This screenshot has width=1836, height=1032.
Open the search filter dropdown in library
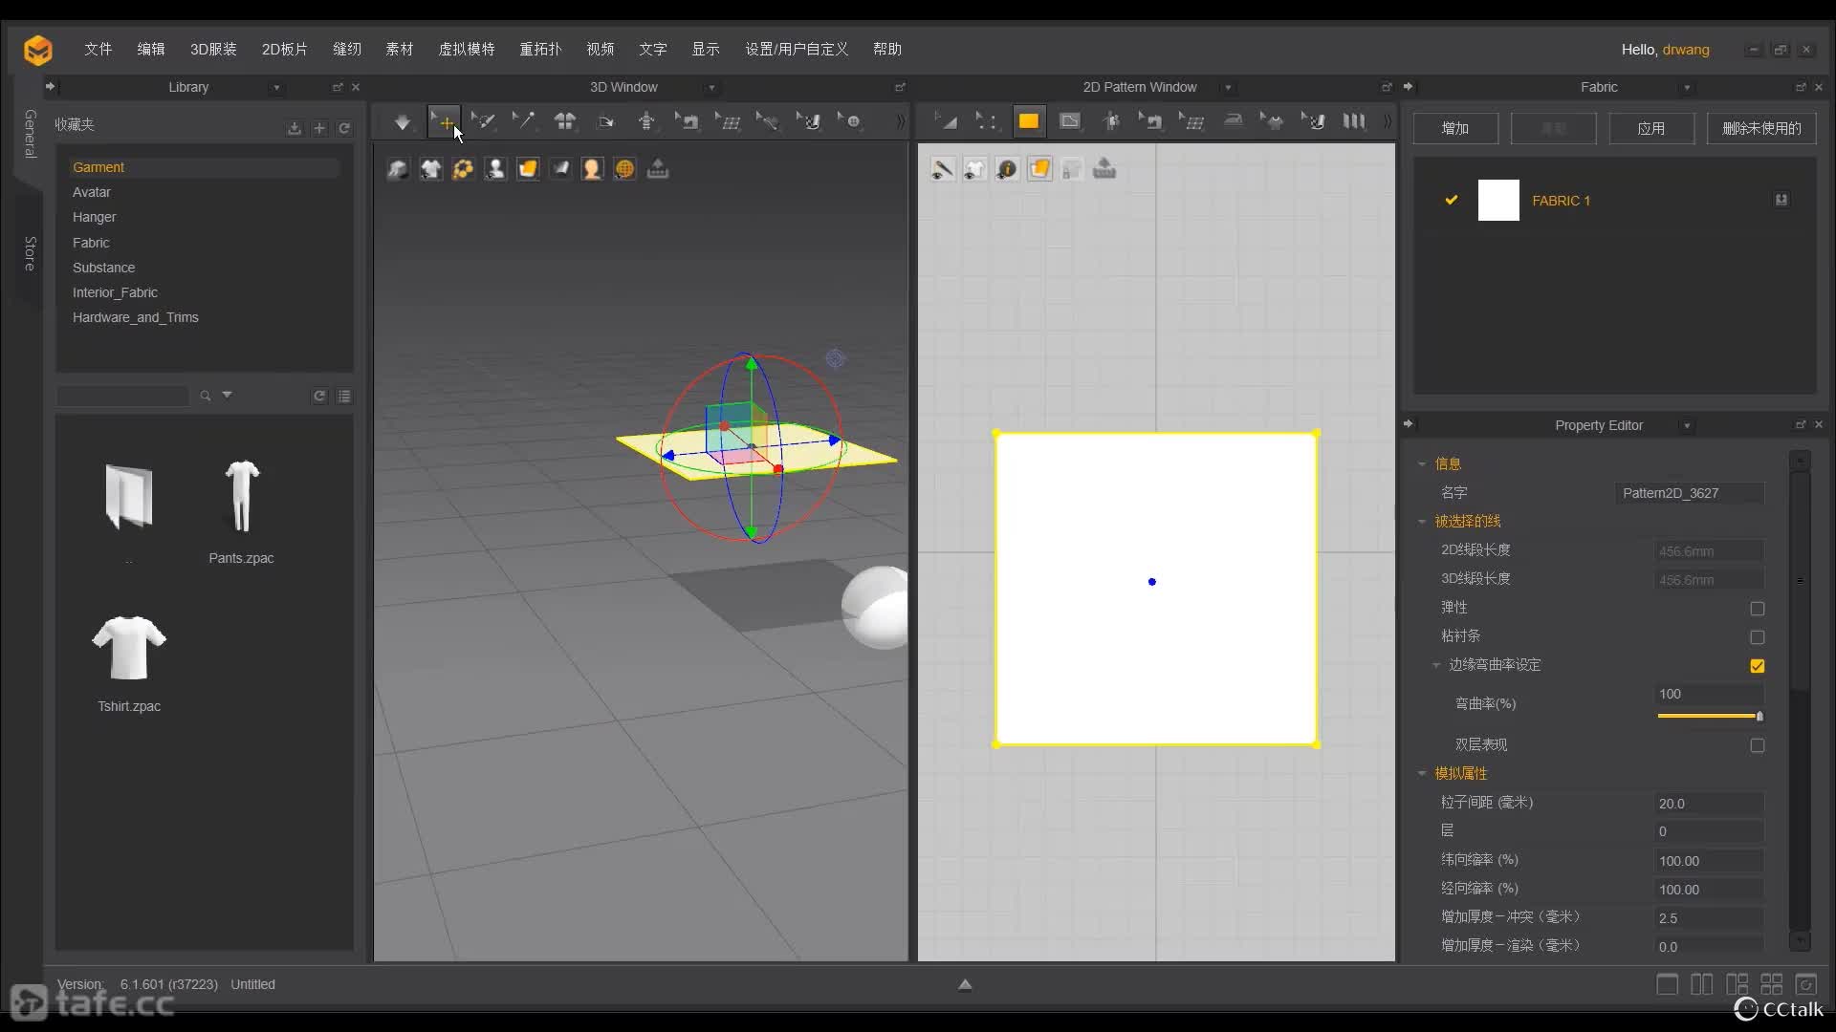coord(228,395)
